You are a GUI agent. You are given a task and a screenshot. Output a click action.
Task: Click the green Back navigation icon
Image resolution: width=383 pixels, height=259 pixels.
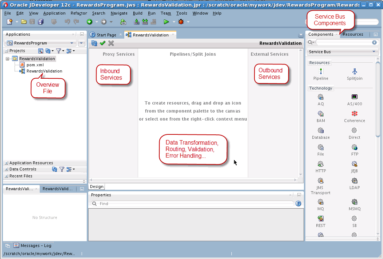point(89,22)
